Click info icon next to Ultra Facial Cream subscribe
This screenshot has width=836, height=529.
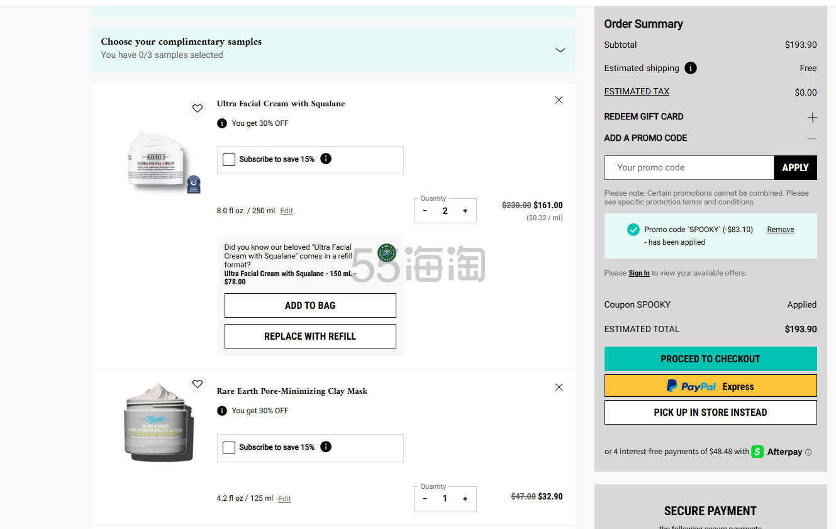coord(326,159)
